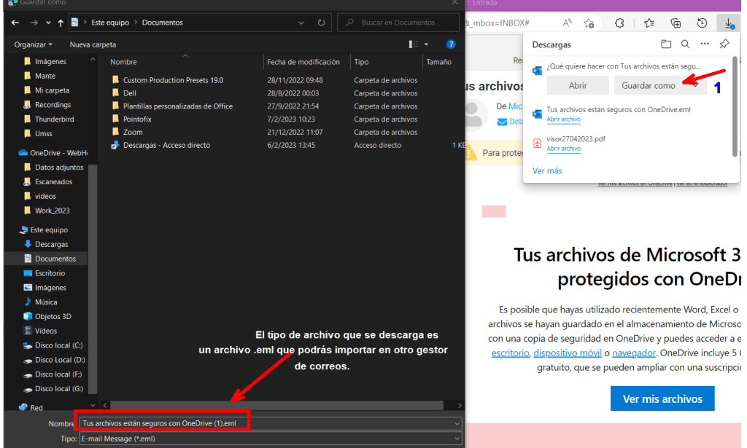747x448 pixels.
Task: Expand the Nombre file name dropdown
Action: point(457,423)
